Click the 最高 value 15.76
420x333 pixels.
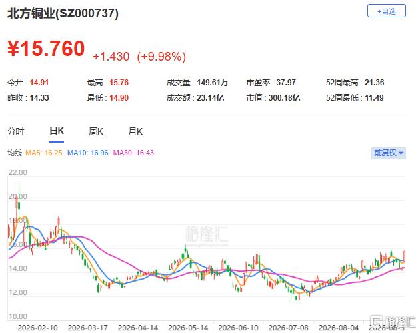coord(119,83)
